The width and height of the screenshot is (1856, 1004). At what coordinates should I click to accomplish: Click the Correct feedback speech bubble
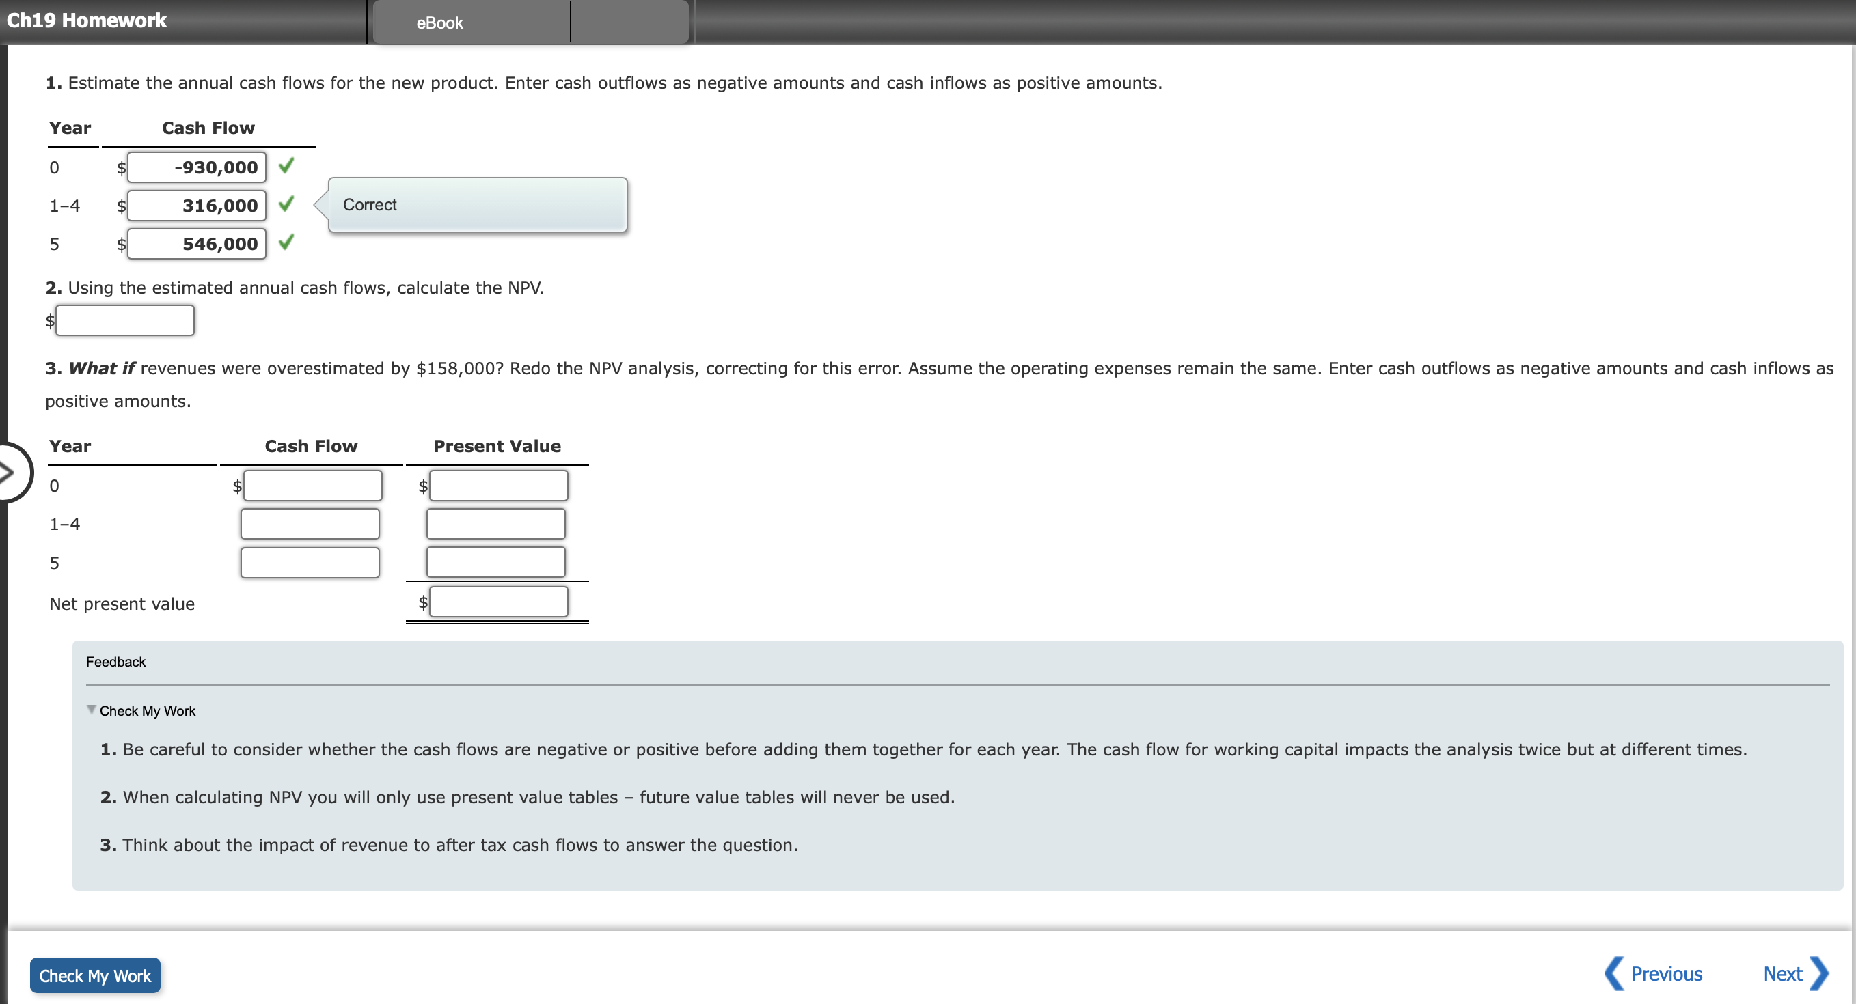pos(477,204)
